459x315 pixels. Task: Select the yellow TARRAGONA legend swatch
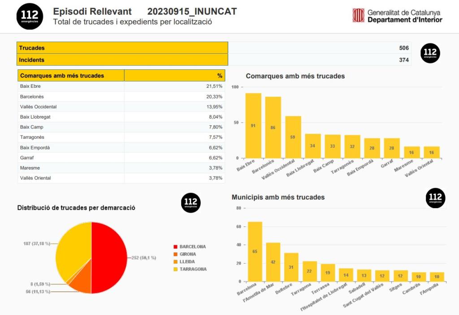point(175,269)
